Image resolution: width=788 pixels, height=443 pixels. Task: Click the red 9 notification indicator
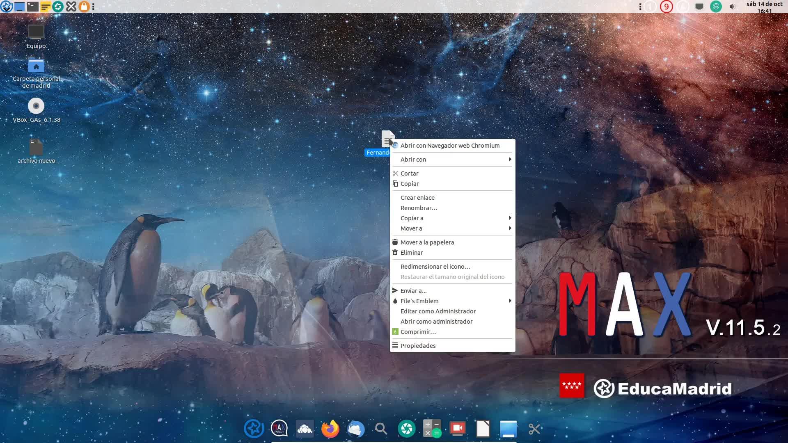[x=666, y=7]
